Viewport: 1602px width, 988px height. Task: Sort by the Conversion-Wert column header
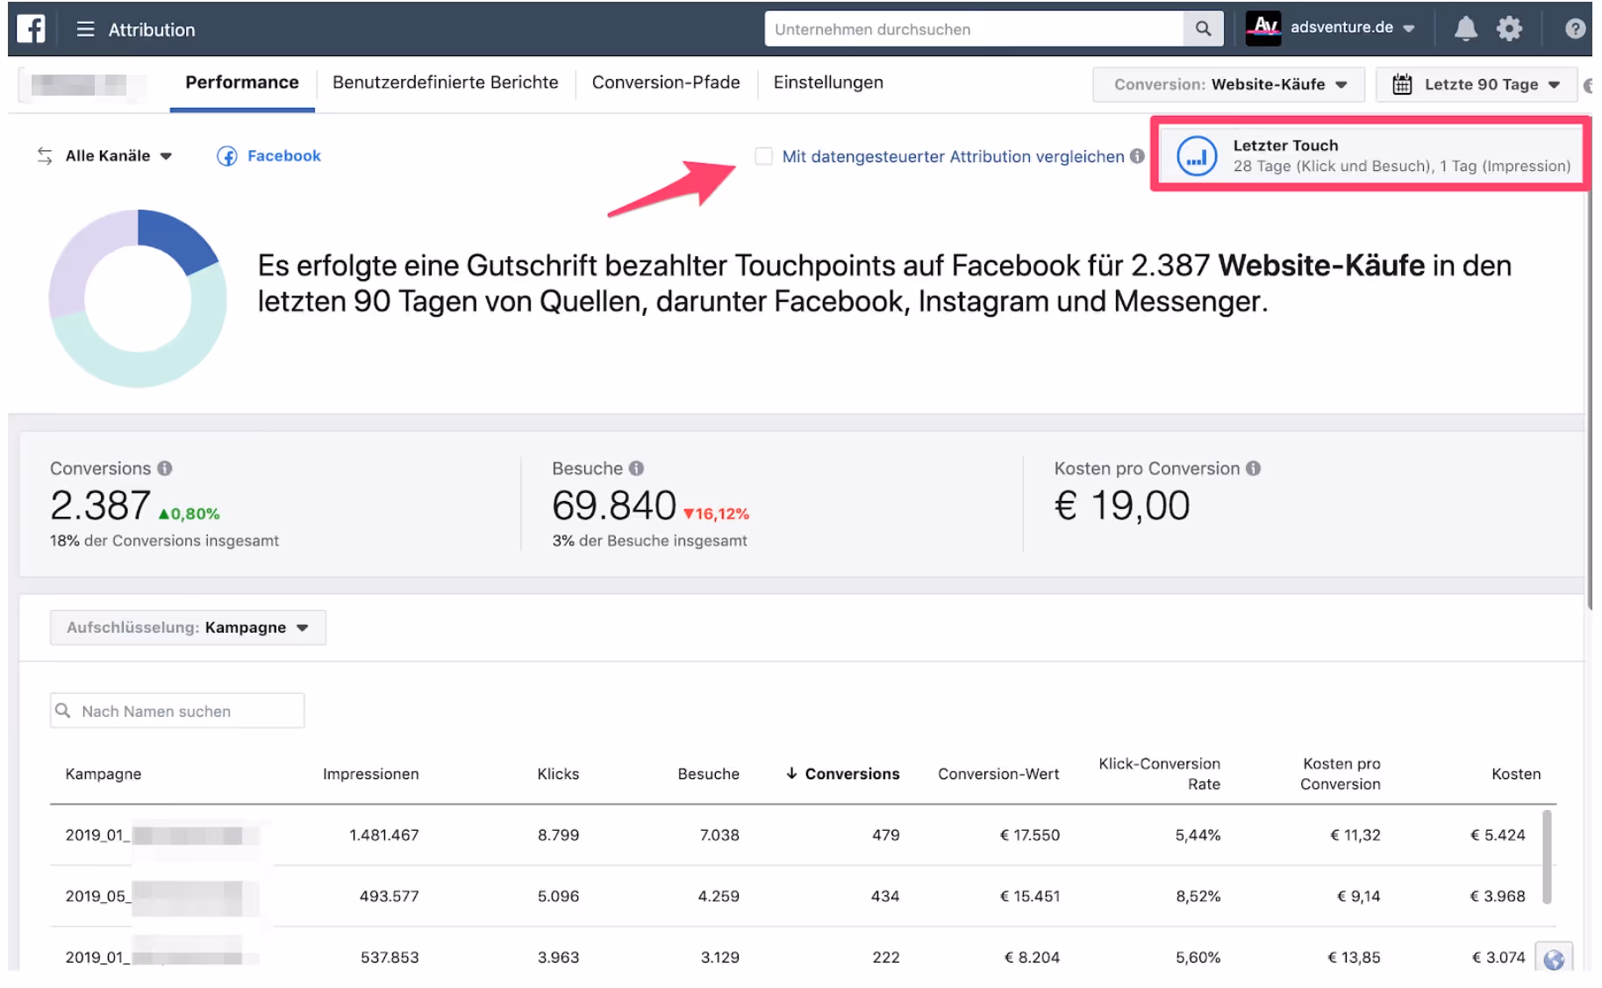tap(998, 774)
